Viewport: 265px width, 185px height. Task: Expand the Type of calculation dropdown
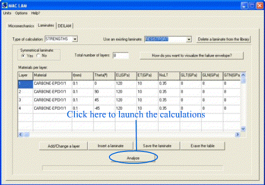pos(75,39)
